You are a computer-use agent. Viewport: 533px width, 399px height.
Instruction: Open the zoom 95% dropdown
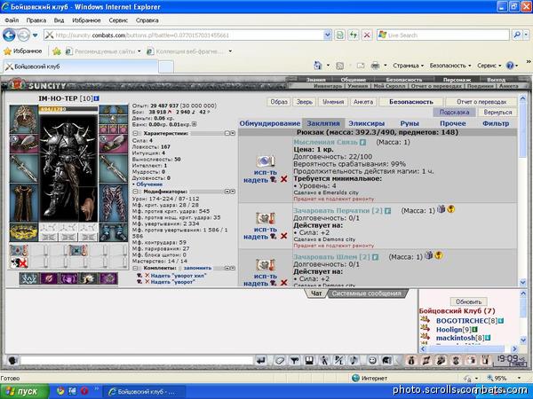click(x=519, y=378)
